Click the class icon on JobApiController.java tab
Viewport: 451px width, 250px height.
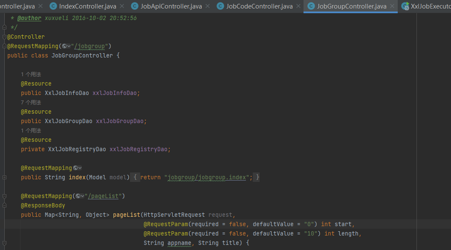click(x=135, y=6)
